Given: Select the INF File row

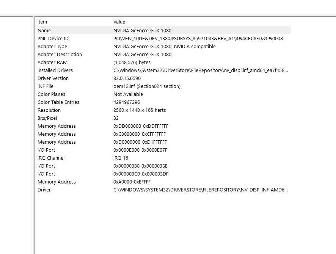Looking at the screenshot, I should pos(164,86).
